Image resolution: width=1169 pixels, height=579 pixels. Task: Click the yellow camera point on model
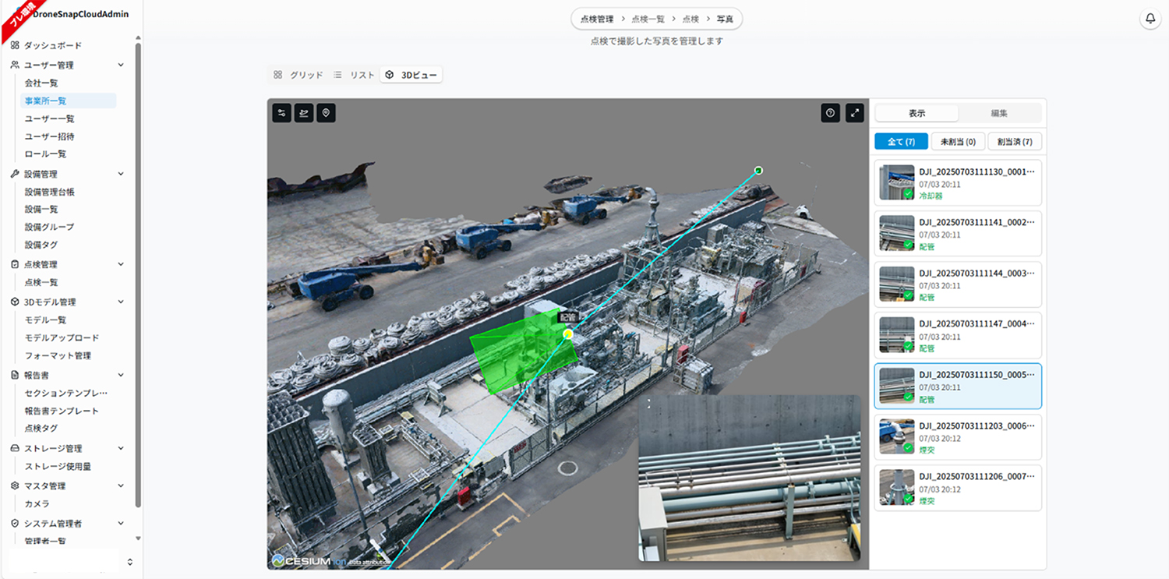[x=568, y=334]
